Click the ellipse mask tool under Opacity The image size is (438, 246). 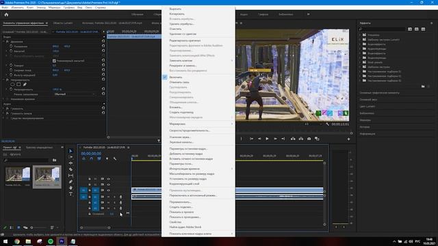tap(12, 84)
